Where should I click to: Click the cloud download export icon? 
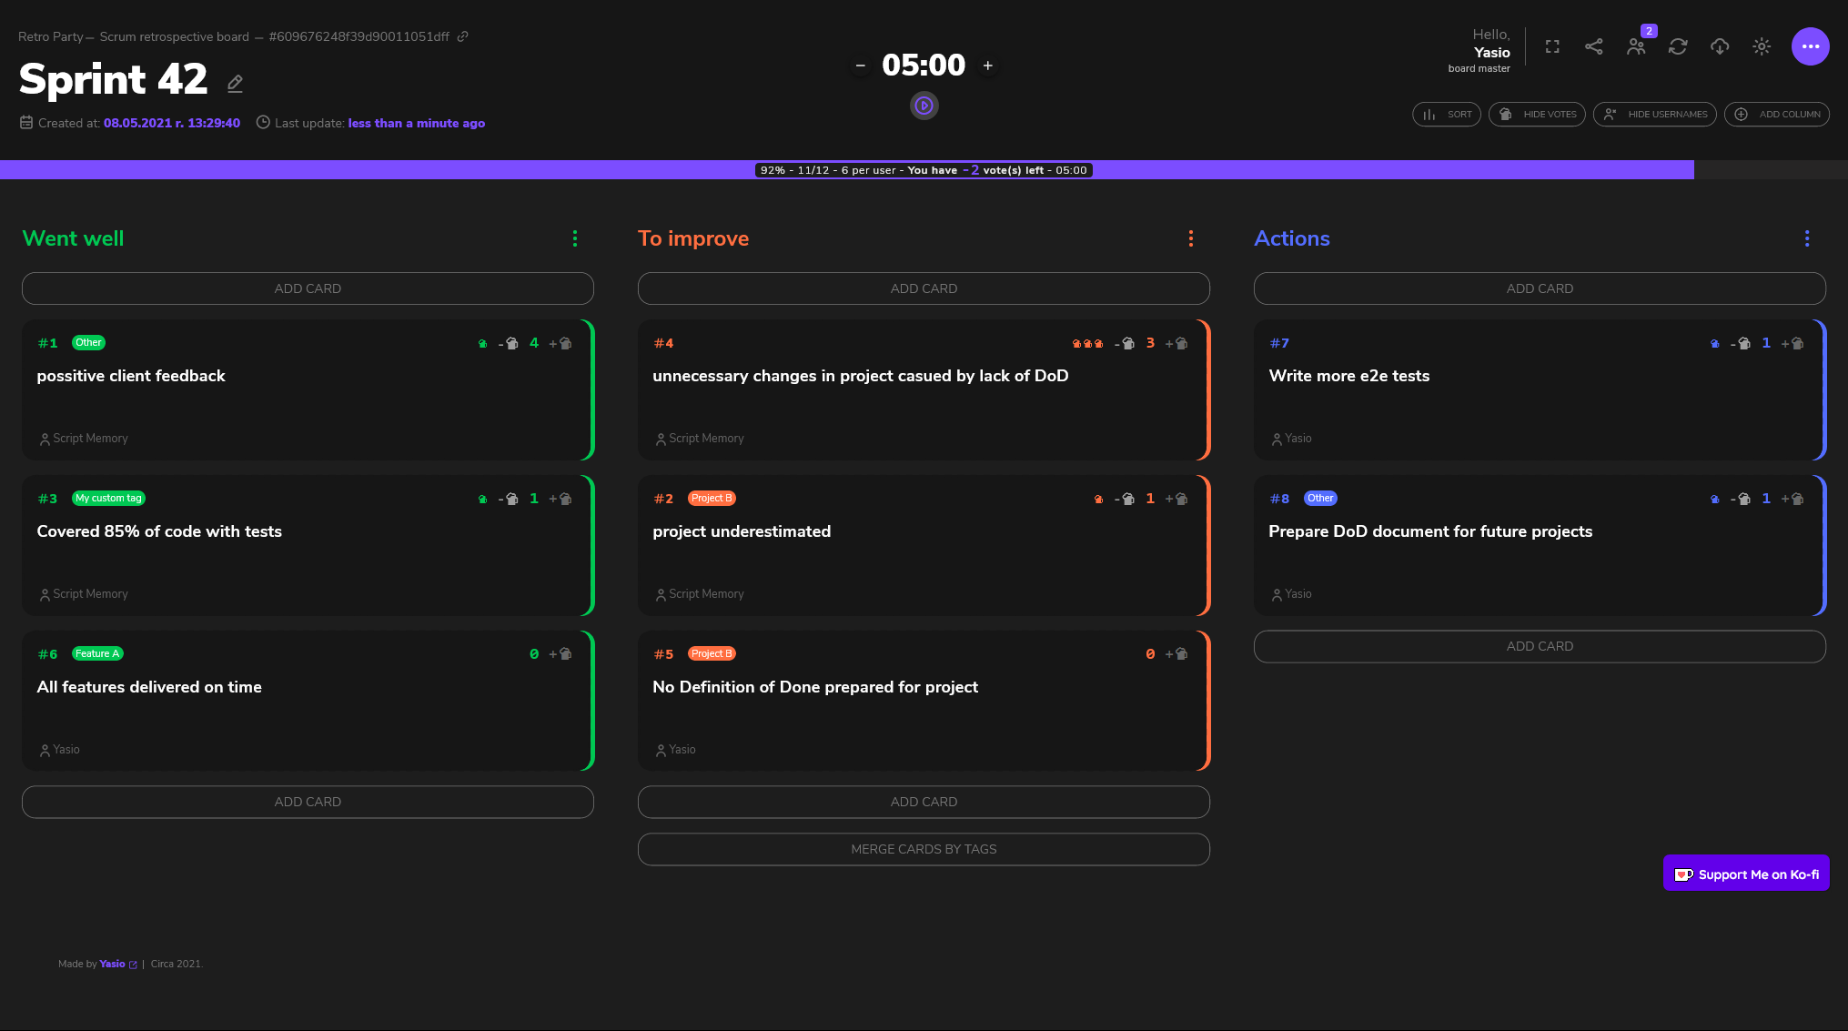[1720, 46]
